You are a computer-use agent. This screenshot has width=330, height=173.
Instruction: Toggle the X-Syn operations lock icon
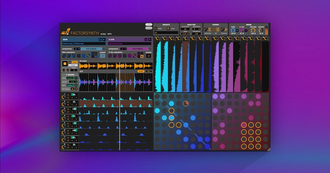[142, 56]
